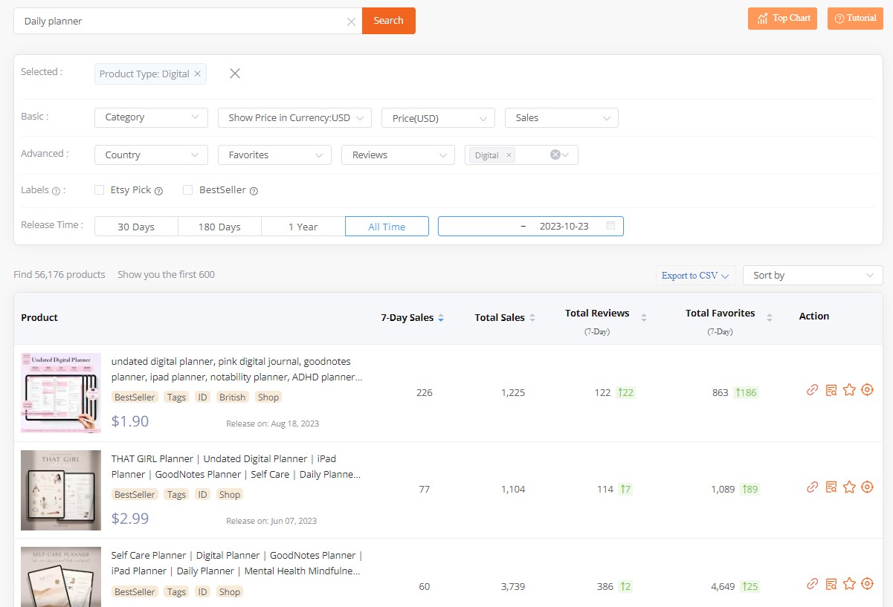Clear the Digital tag using the circled X icon

tap(555, 155)
